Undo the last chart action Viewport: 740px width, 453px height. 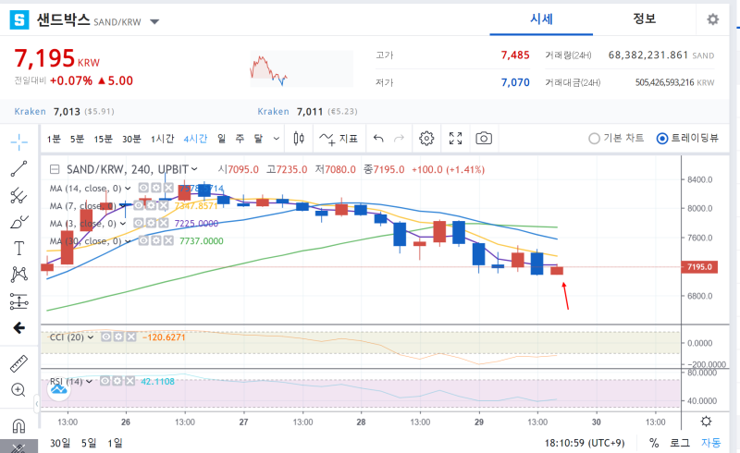click(x=378, y=139)
